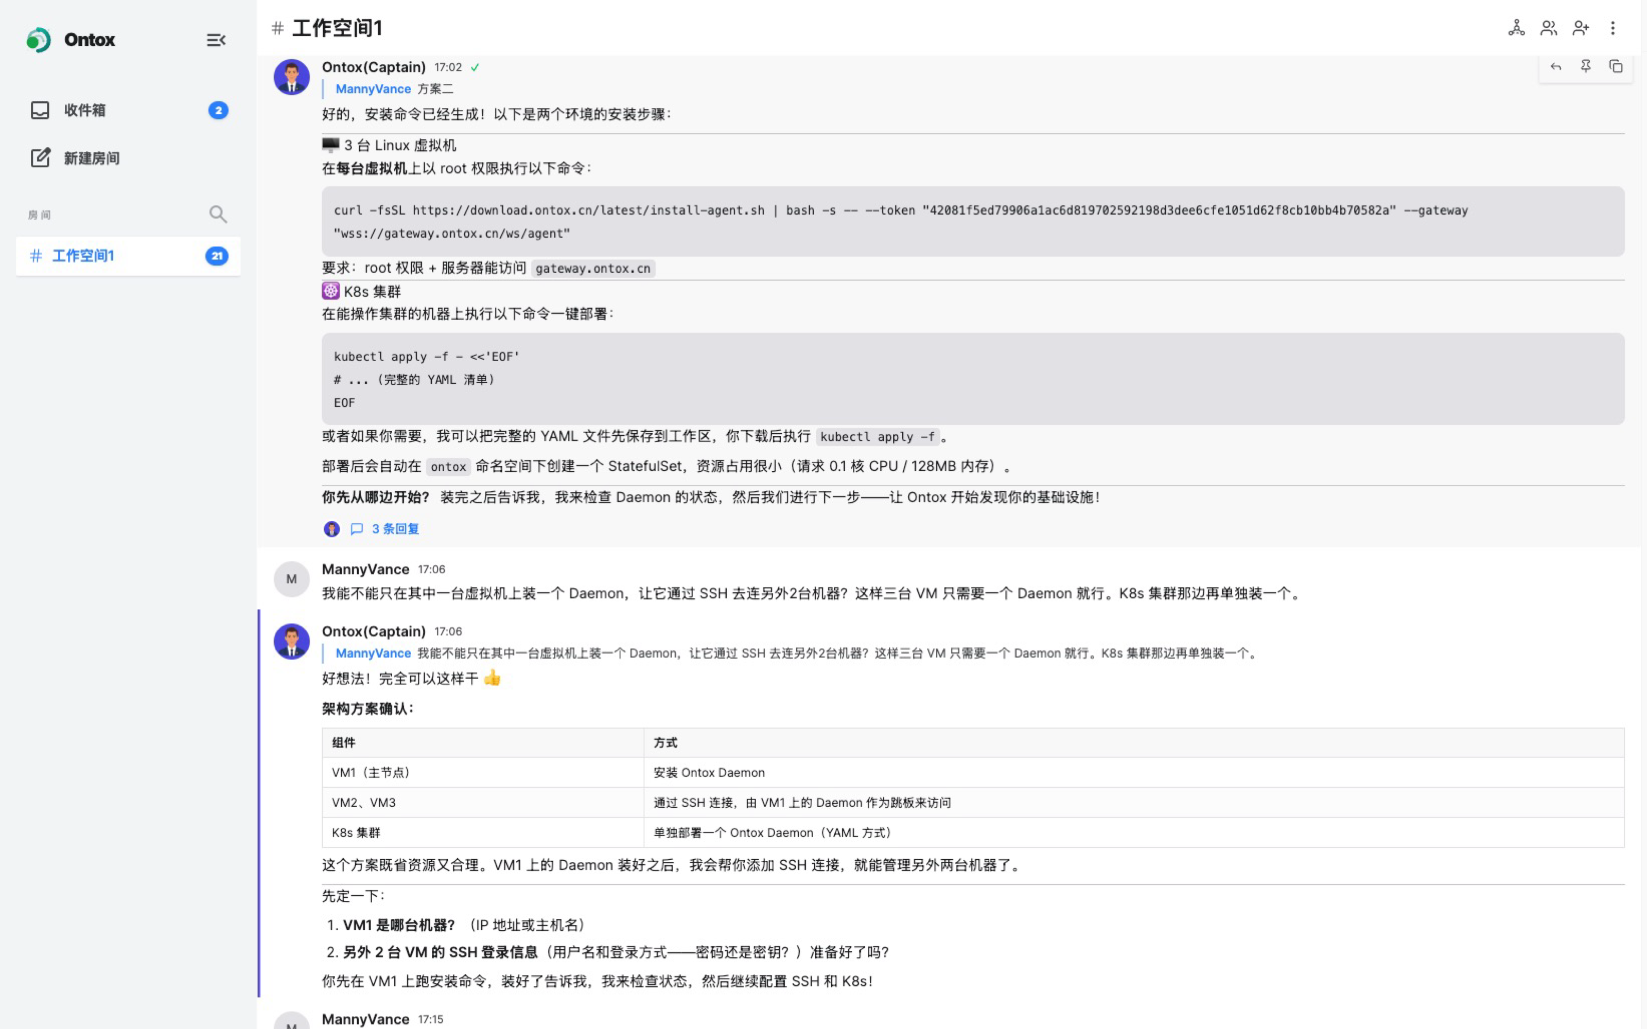Copy the 17:02 message
The width and height of the screenshot is (1647, 1029).
click(x=1616, y=67)
